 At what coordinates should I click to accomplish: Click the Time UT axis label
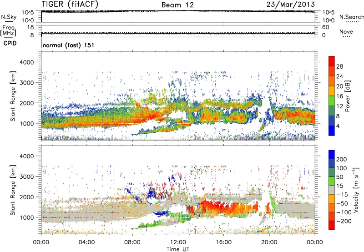coord(178,249)
